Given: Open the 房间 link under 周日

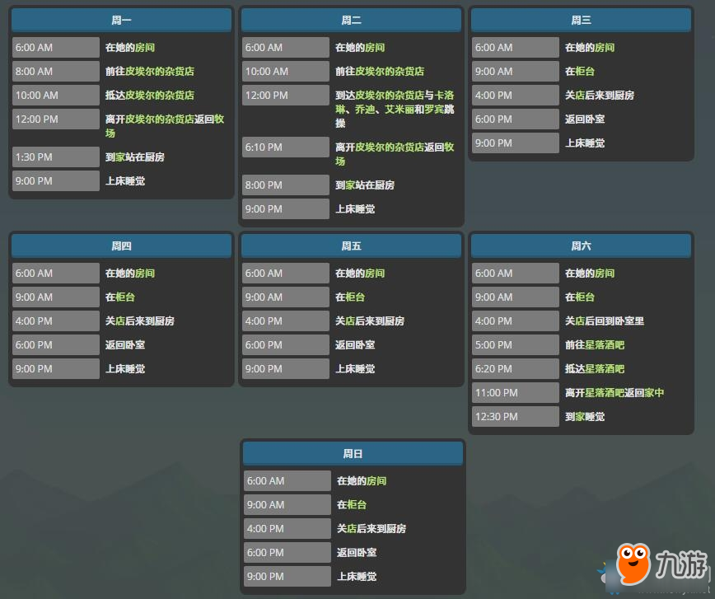Looking at the screenshot, I should point(376,481).
